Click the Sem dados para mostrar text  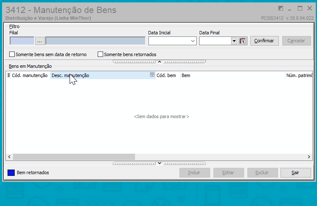[x=161, y=116]
